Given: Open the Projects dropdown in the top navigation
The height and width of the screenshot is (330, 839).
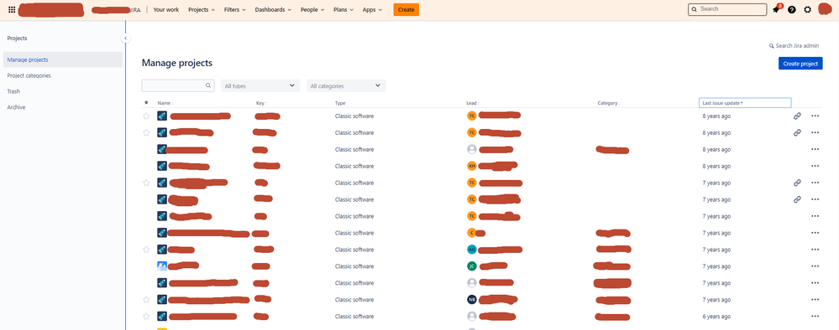Looking at the screenshot, I should [202, 9].
